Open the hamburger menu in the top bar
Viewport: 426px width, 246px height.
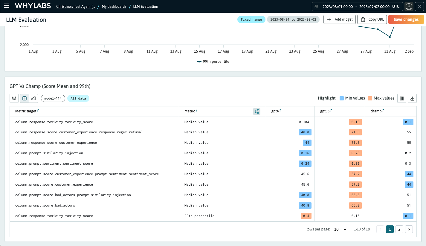click(7, 6)
